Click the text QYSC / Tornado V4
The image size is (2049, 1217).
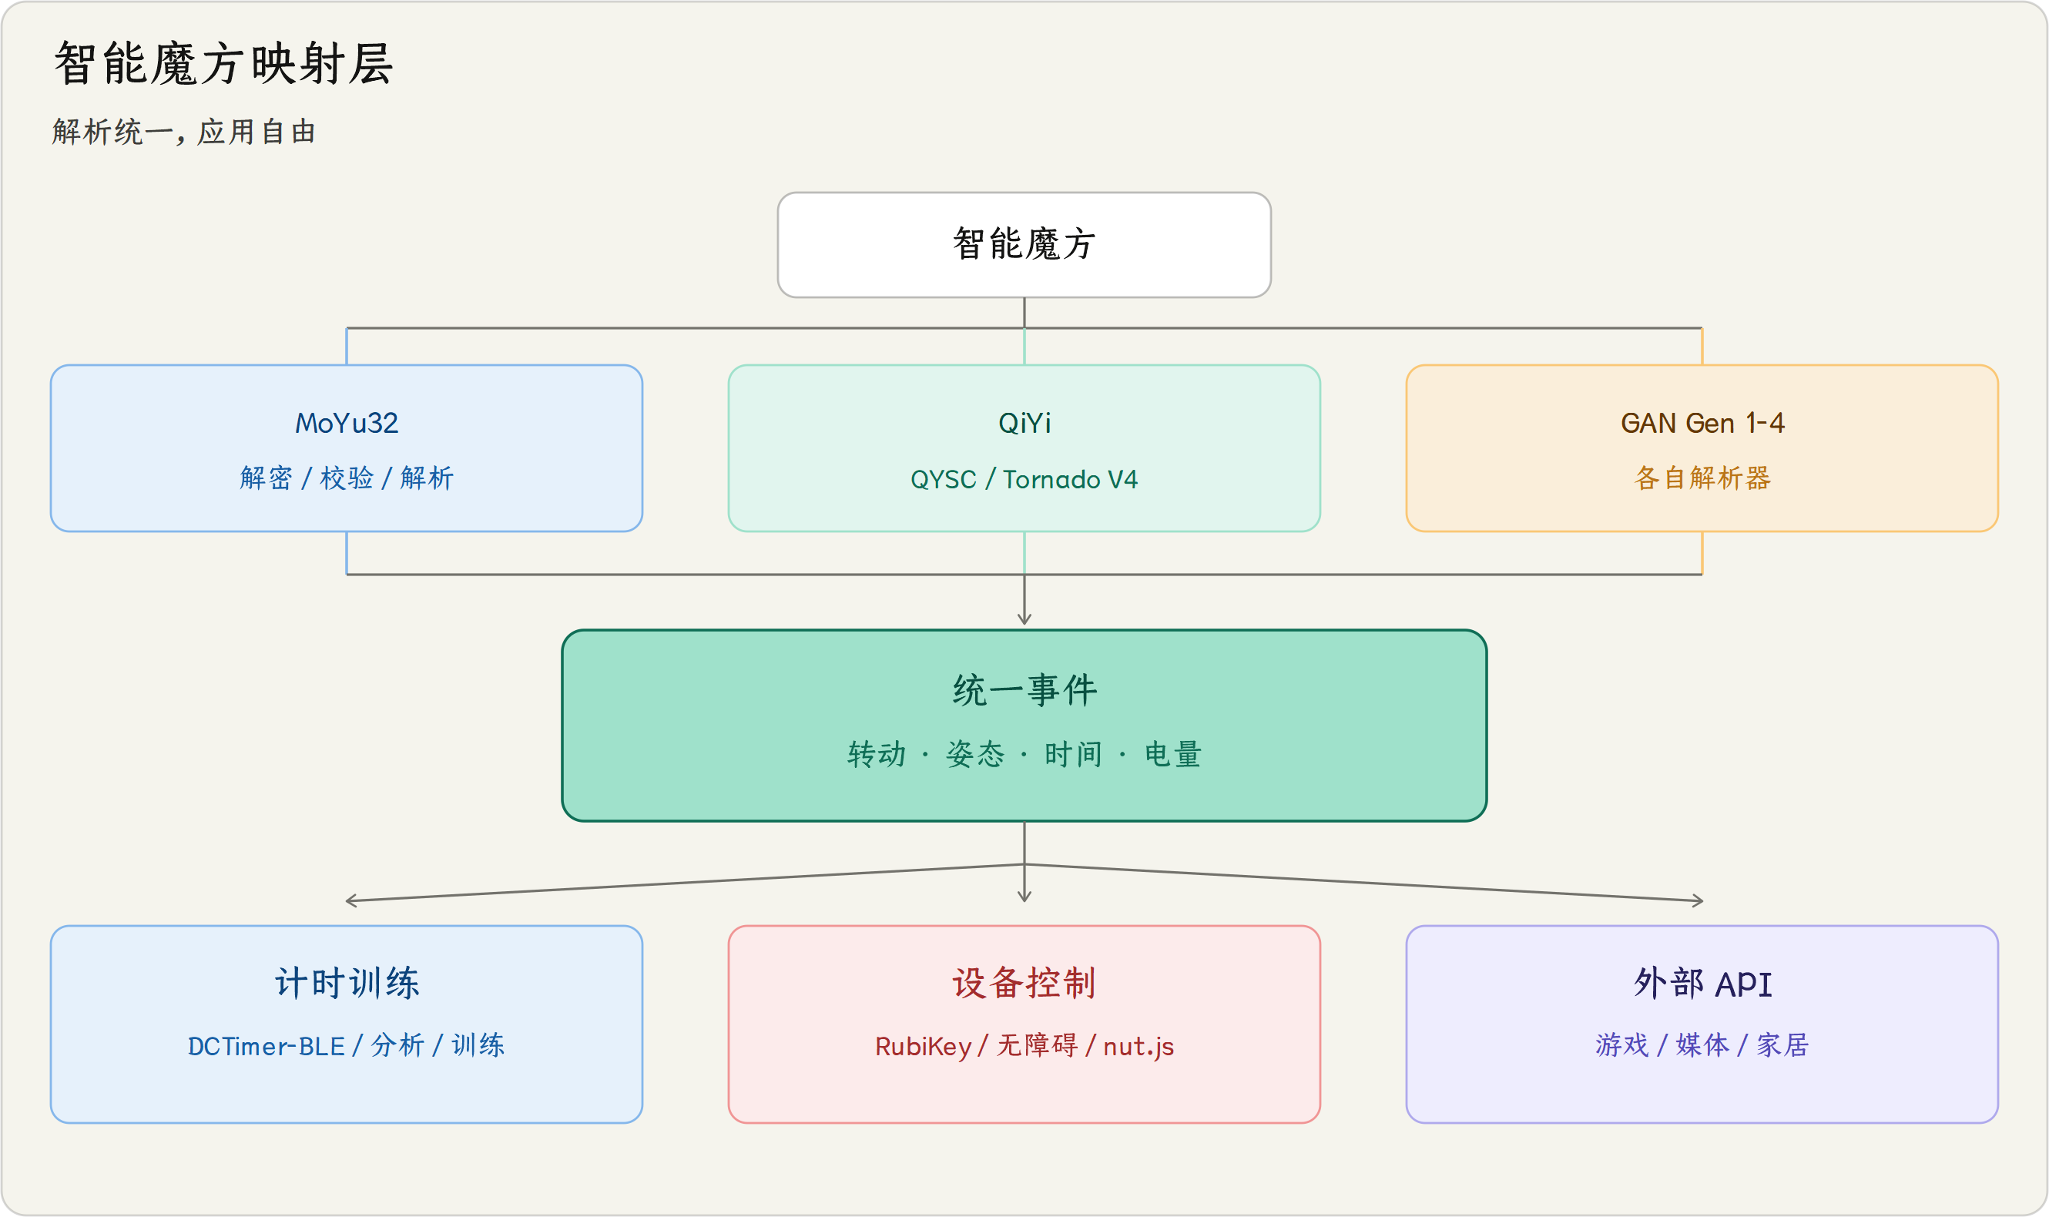click(x=1024, y=479)
